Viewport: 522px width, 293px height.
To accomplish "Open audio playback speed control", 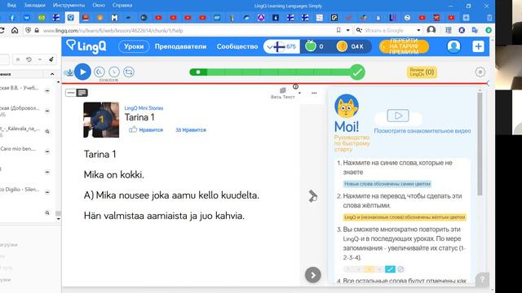I will (114, 72).
